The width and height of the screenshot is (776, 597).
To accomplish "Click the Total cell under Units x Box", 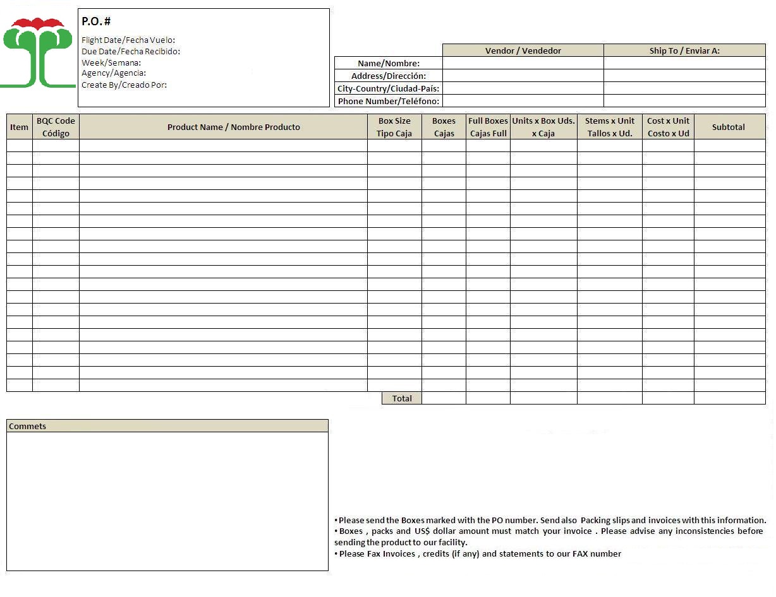I will click(543, 398).
